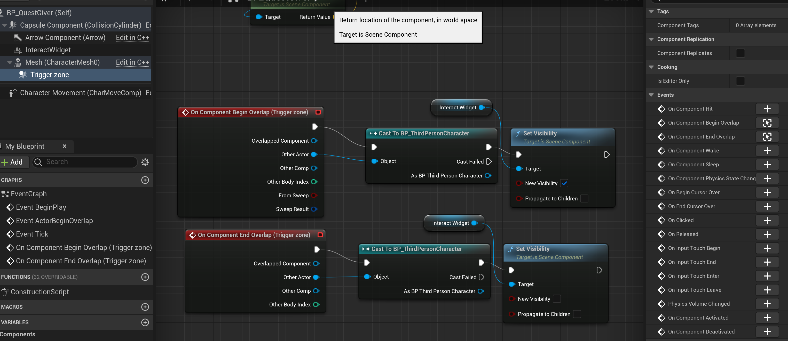788x341 pixels.
Task: Enable the Is Editor Only checkbox
Action: pos(740,81)
